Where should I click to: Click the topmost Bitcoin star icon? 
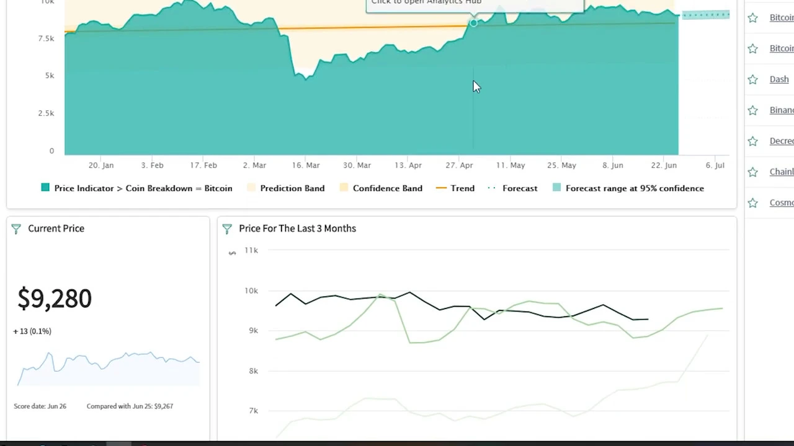pos(752,17)
